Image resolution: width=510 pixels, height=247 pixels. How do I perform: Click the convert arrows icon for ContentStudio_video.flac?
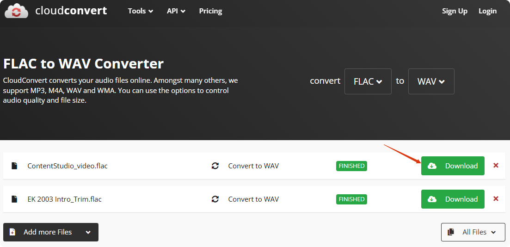[215, 166]
